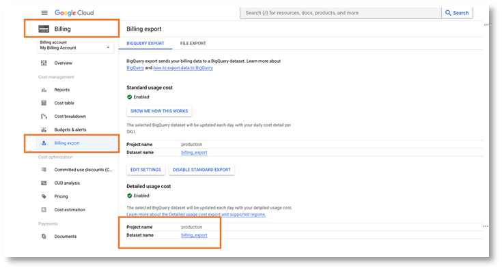Open Budgets & alerts page
The image size is (502, 270).
click(70, 130)
